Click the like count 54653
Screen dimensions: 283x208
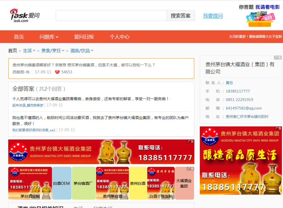click(x=67, y=72)
